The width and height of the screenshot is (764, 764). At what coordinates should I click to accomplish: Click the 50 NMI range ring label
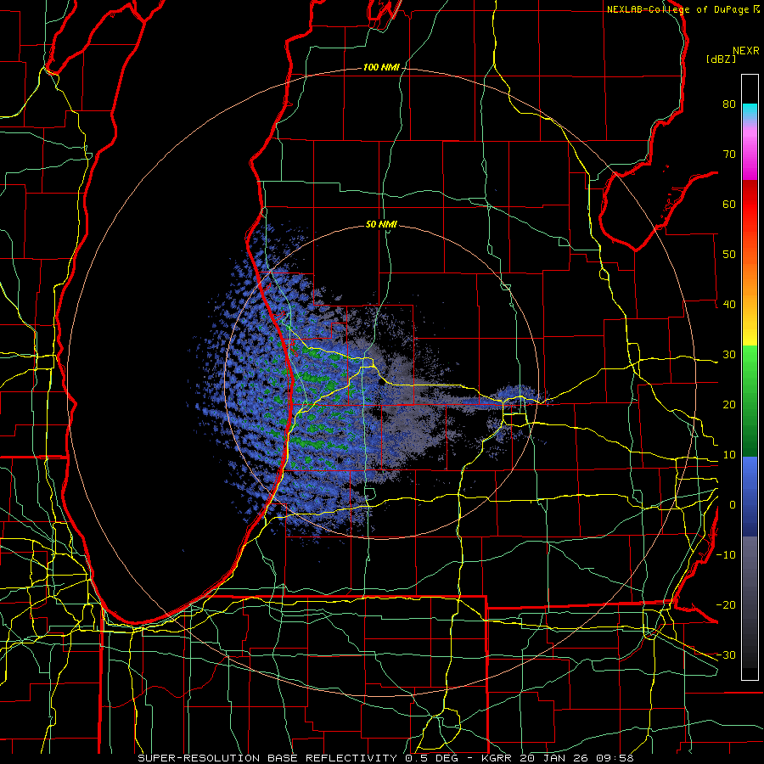coord(381,225)
